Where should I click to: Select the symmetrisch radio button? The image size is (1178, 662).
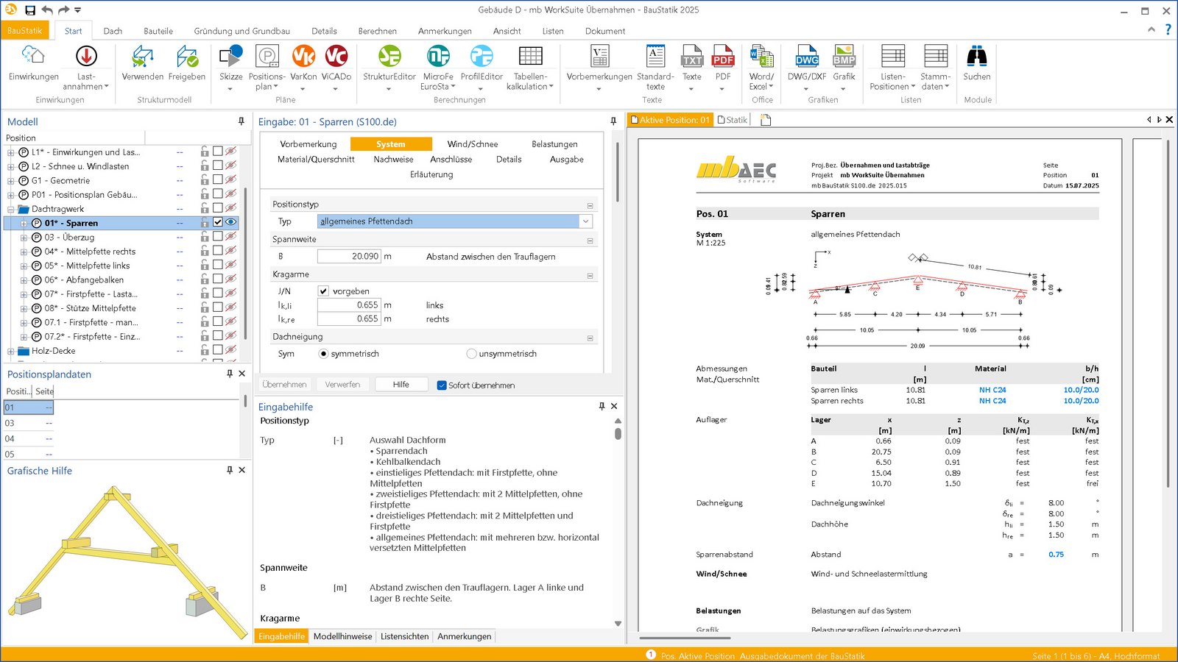[323, 354]
